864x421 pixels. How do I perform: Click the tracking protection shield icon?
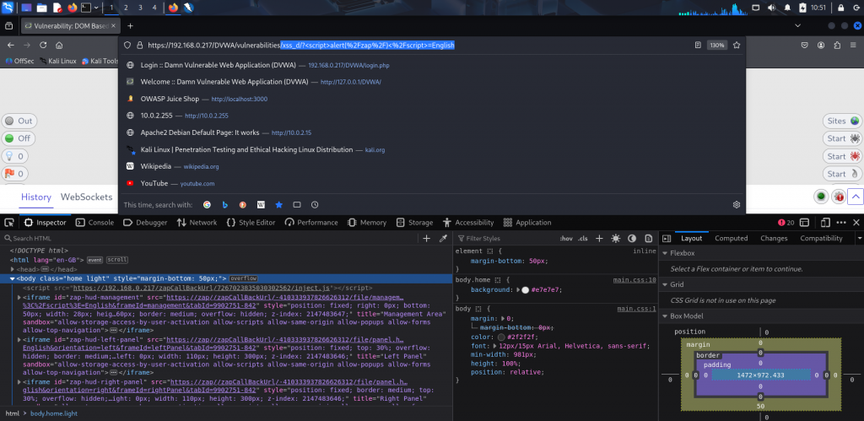point(127,46)
